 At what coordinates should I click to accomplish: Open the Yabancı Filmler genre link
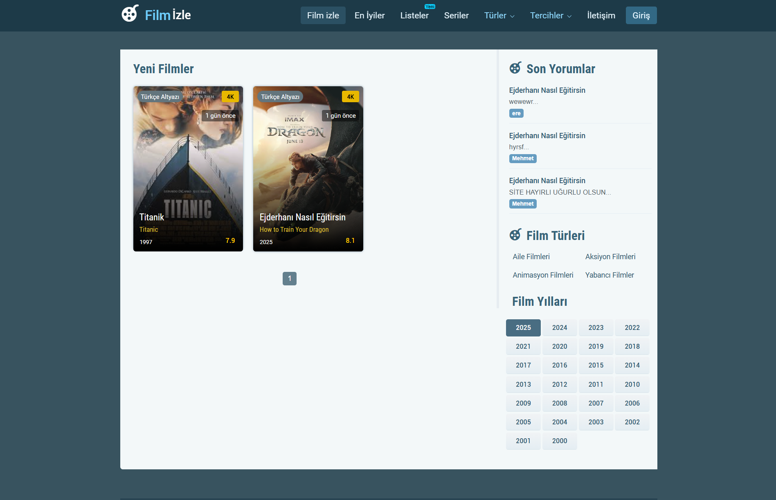(x=609, y=275)
